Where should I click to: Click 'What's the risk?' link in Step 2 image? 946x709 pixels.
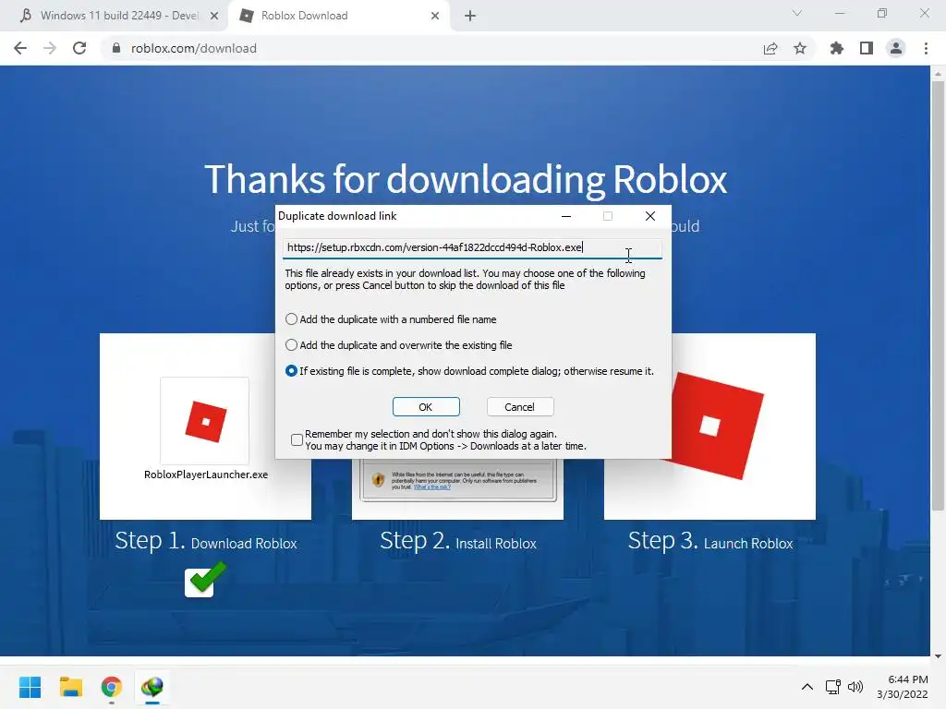(x=432, y=487)
